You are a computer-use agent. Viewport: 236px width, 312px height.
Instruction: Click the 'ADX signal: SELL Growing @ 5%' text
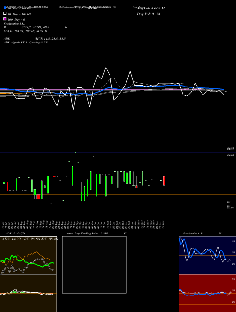coord(26,43)
